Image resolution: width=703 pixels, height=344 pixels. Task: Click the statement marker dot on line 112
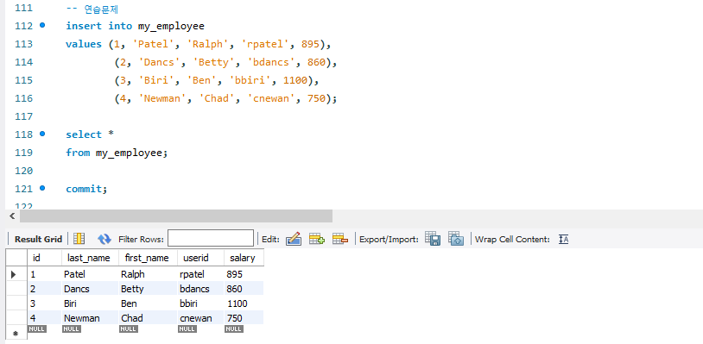pos(42,26)
